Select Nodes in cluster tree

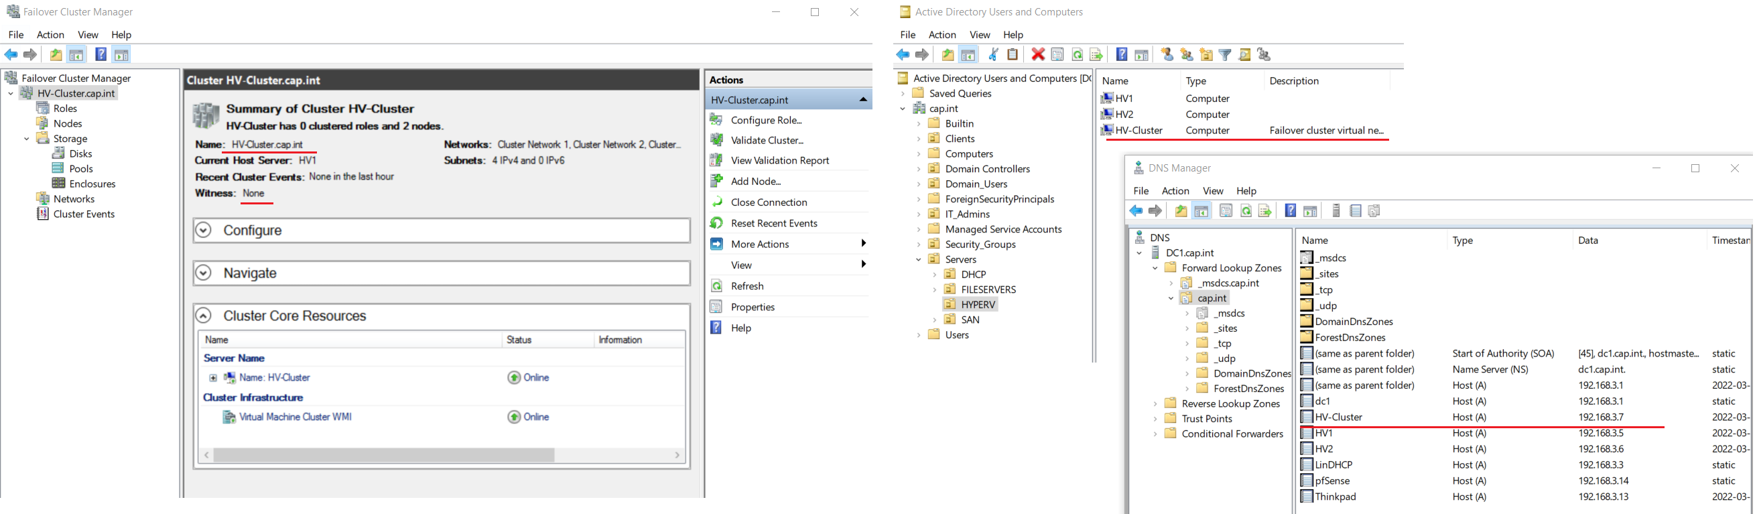68,123
